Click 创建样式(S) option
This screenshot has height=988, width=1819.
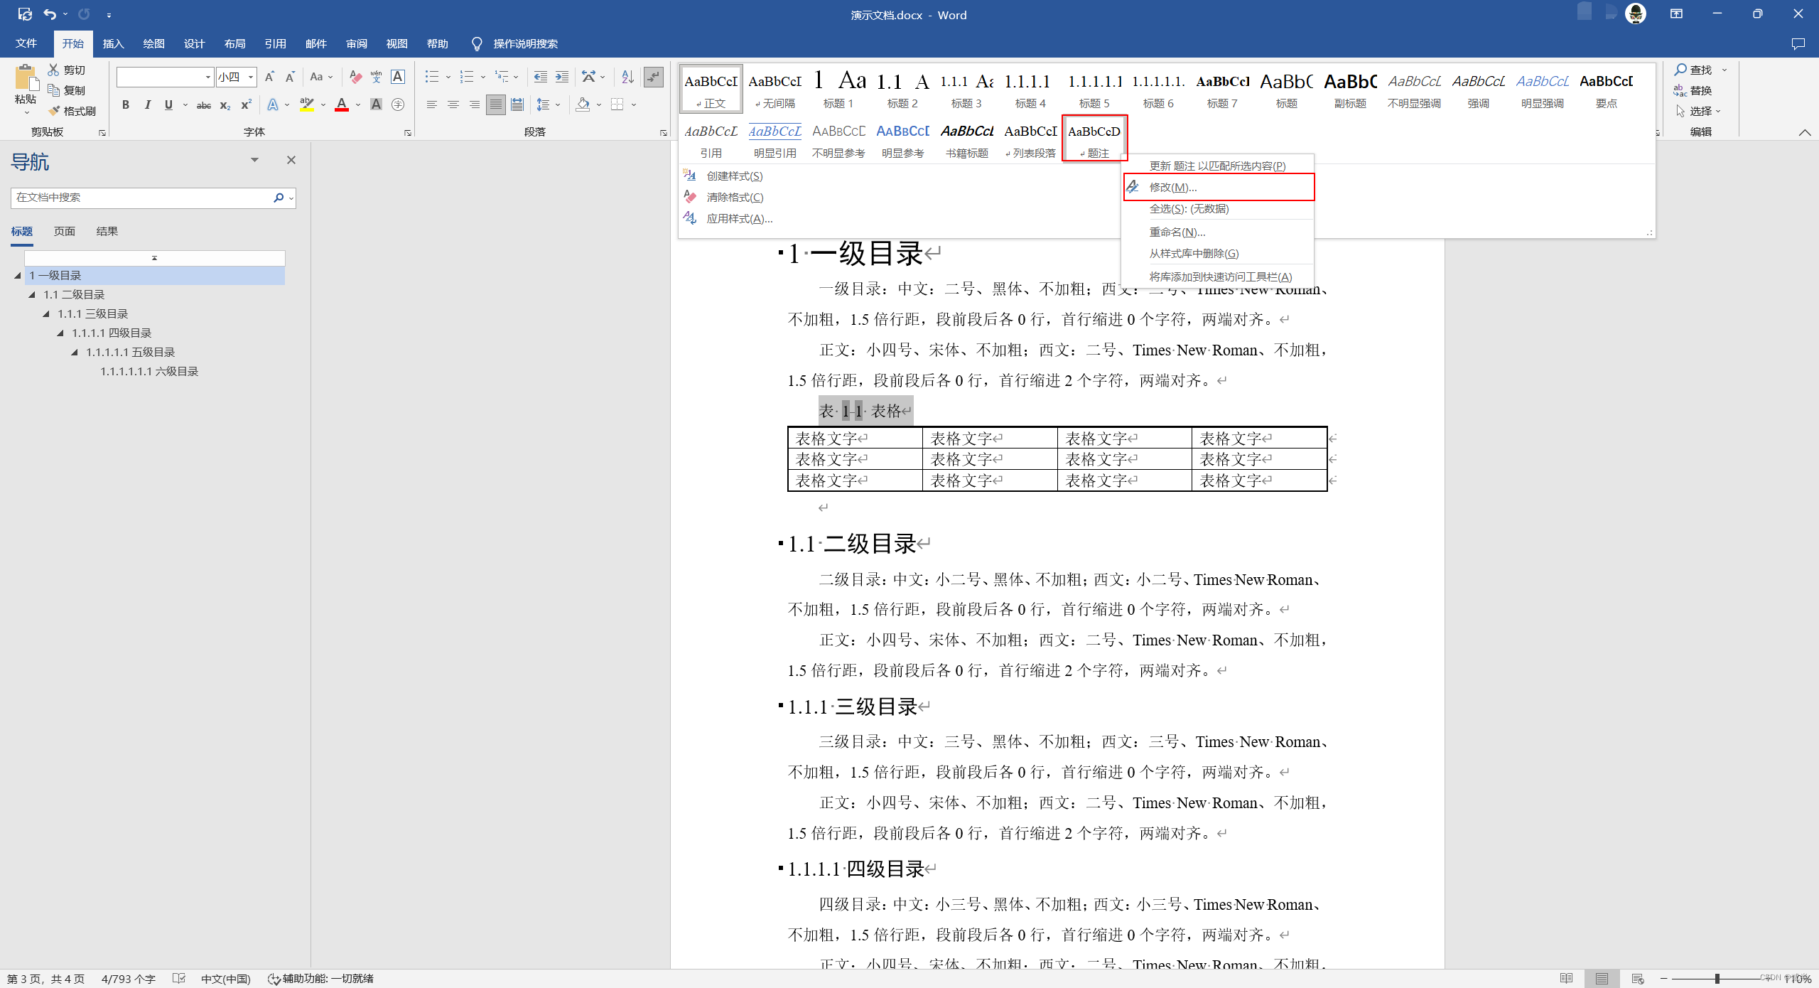click(734, 176)
